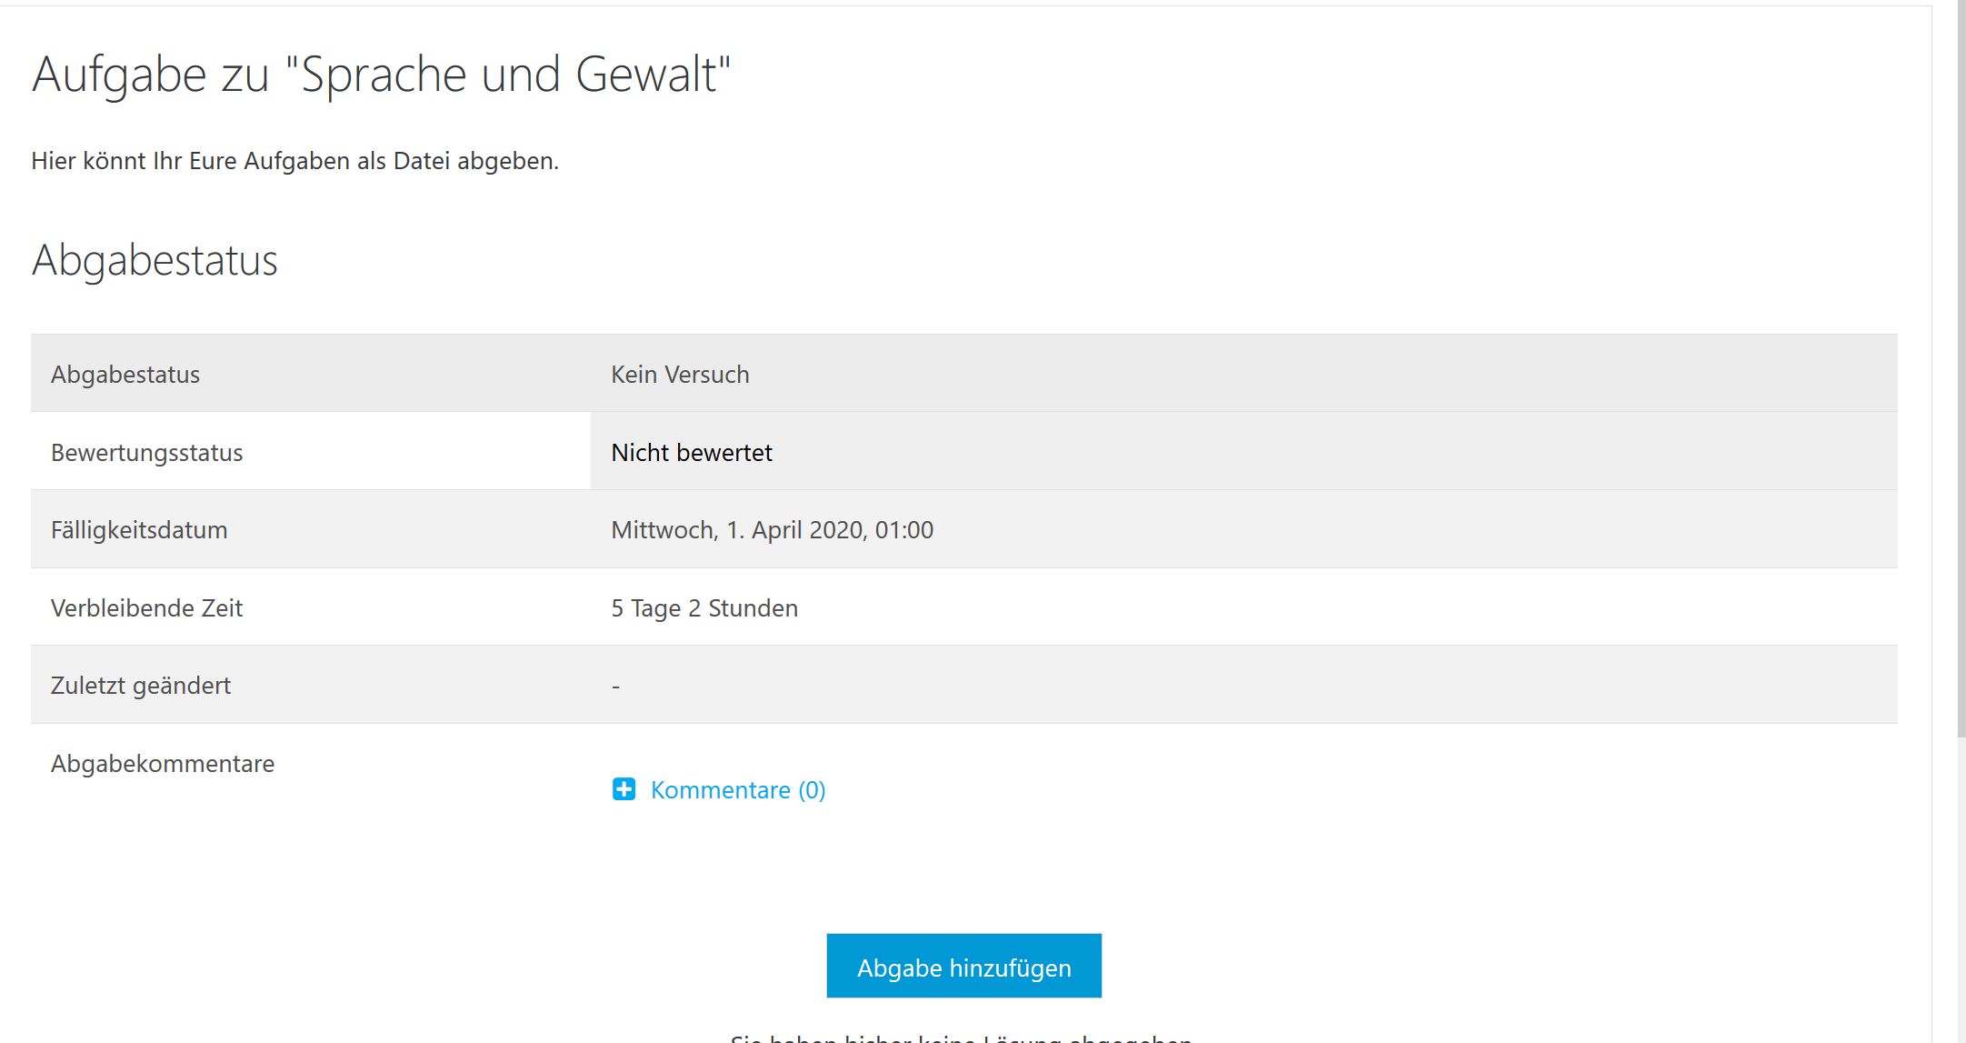This screenshot has width=1966, height=1043.
Task: Select the Abgabestatus row label in table
Action: pyautogui.click(x=125, y=375)
